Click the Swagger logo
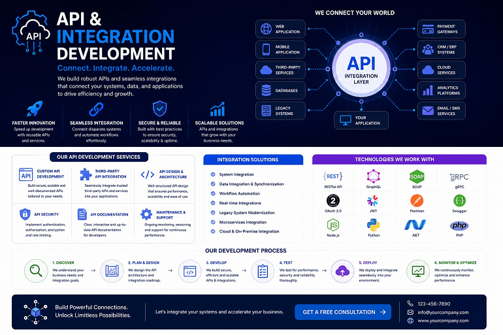The image size is (503, 335). (459, 201)
